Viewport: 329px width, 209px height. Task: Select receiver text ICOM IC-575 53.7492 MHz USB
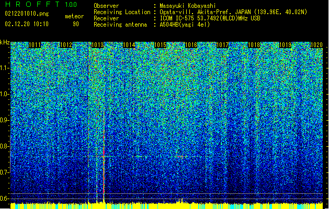pos(210,18)
